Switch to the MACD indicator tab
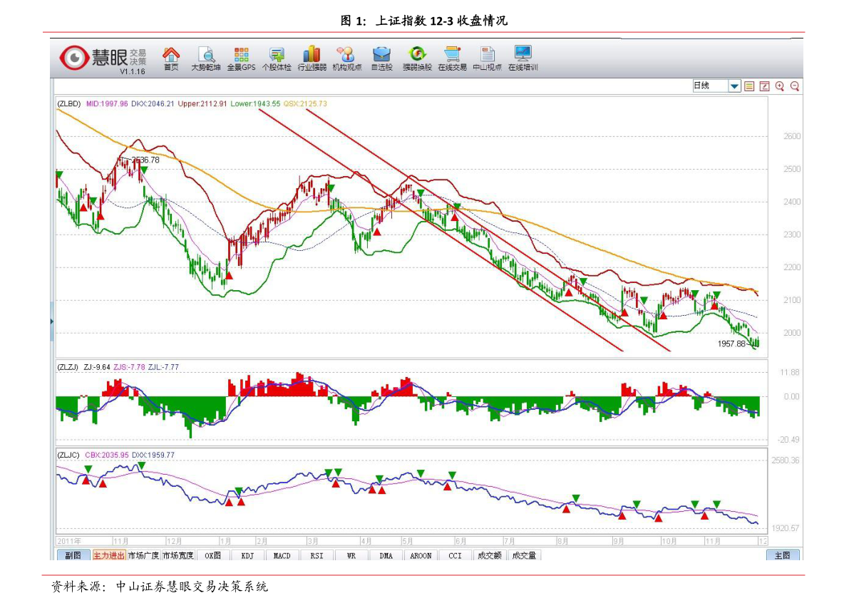Viewport: 849px width, 608px height. coord(282,555)
